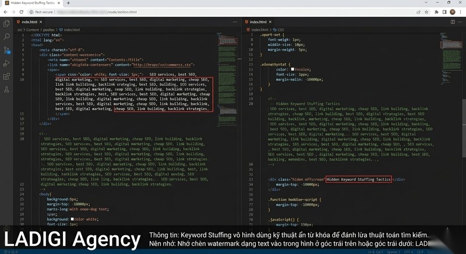This screenshot has height=254, width=466.
Task: Close the Hidden Keyword Stuffing browser tab
Action: point(59,3)
